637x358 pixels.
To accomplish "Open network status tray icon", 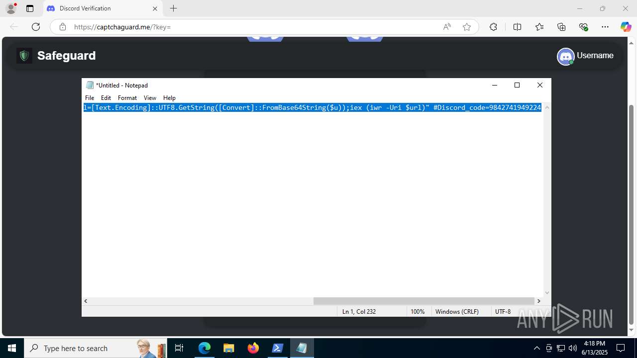I will [561, 348].
